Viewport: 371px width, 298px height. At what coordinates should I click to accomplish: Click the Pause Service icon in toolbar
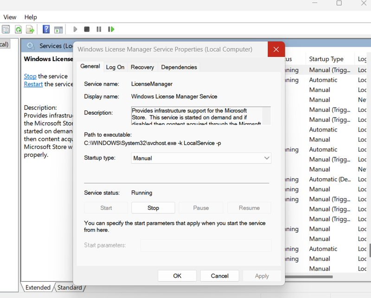pos(99,29)
